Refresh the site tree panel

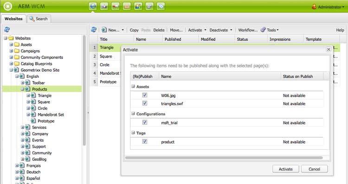(x=7, y=30)
